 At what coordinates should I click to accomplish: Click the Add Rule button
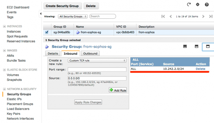118,90
